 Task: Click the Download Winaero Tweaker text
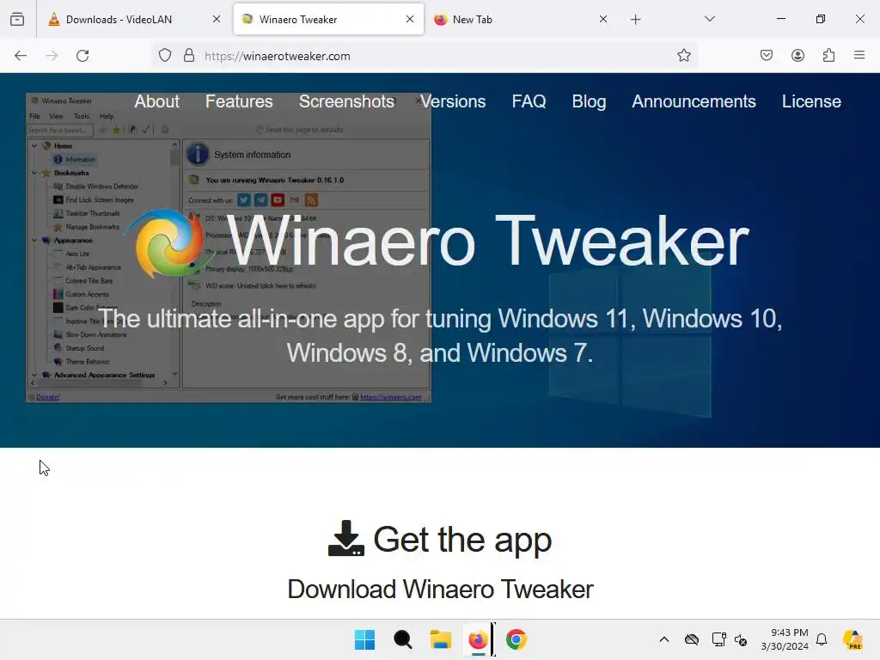coord(440,590)
